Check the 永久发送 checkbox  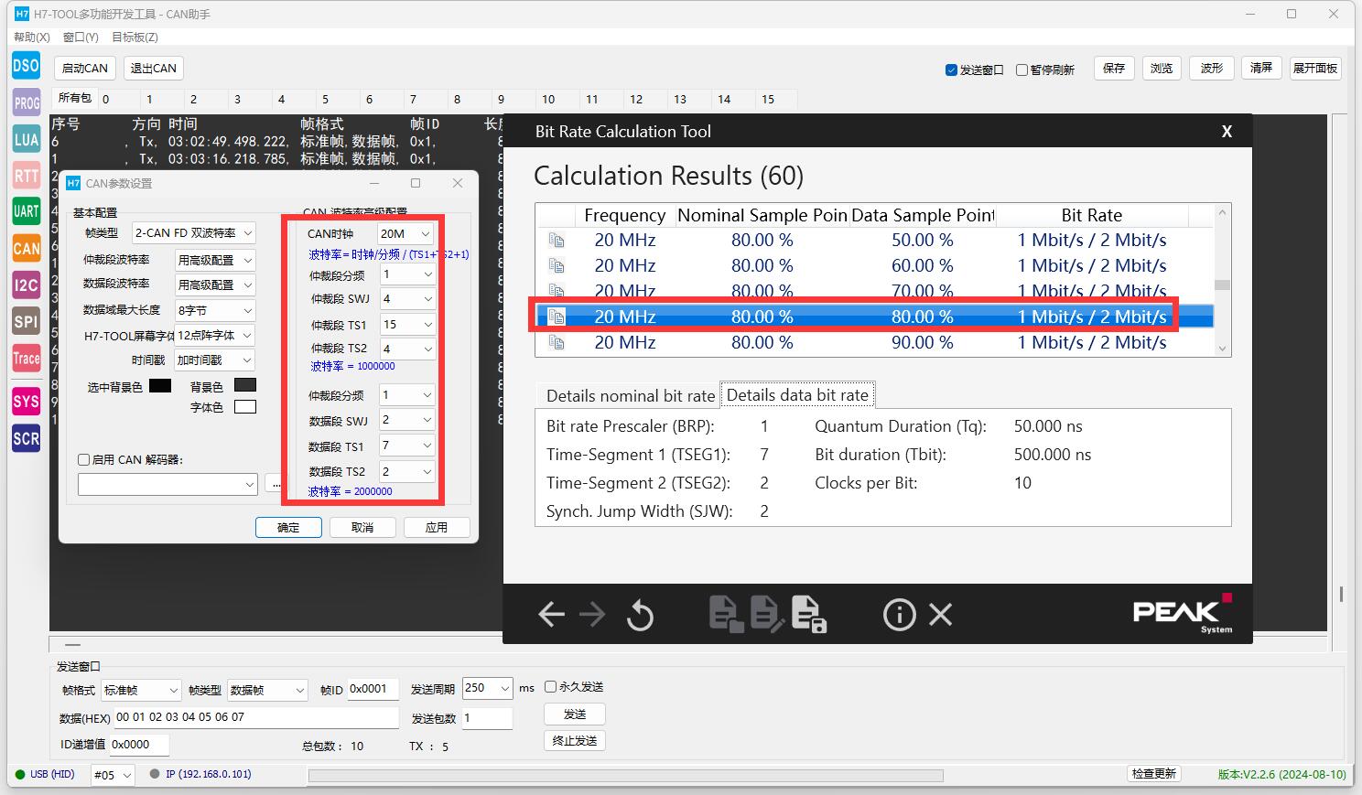click(550, 686)
